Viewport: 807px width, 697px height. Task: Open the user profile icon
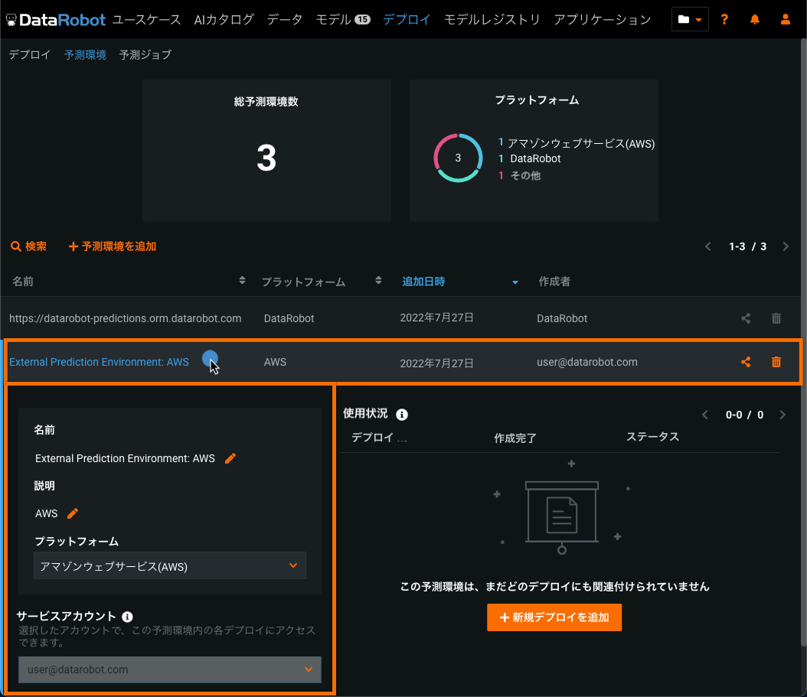pyautogui.click(x=786, y=20)
